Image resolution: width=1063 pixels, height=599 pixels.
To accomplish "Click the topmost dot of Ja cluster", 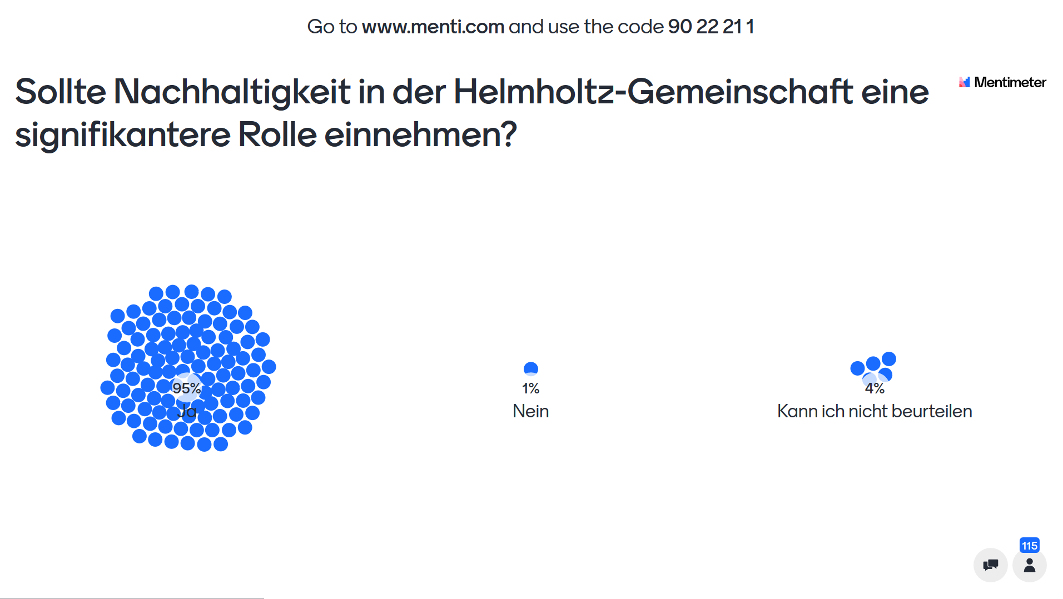I will click(x=192, y=292).
